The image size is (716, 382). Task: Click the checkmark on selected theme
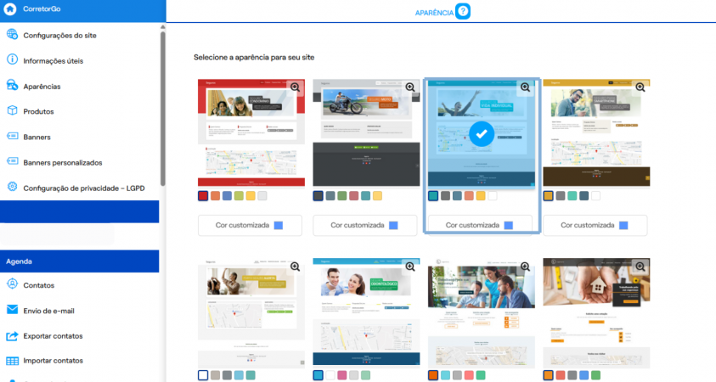[x=482, y=134]
